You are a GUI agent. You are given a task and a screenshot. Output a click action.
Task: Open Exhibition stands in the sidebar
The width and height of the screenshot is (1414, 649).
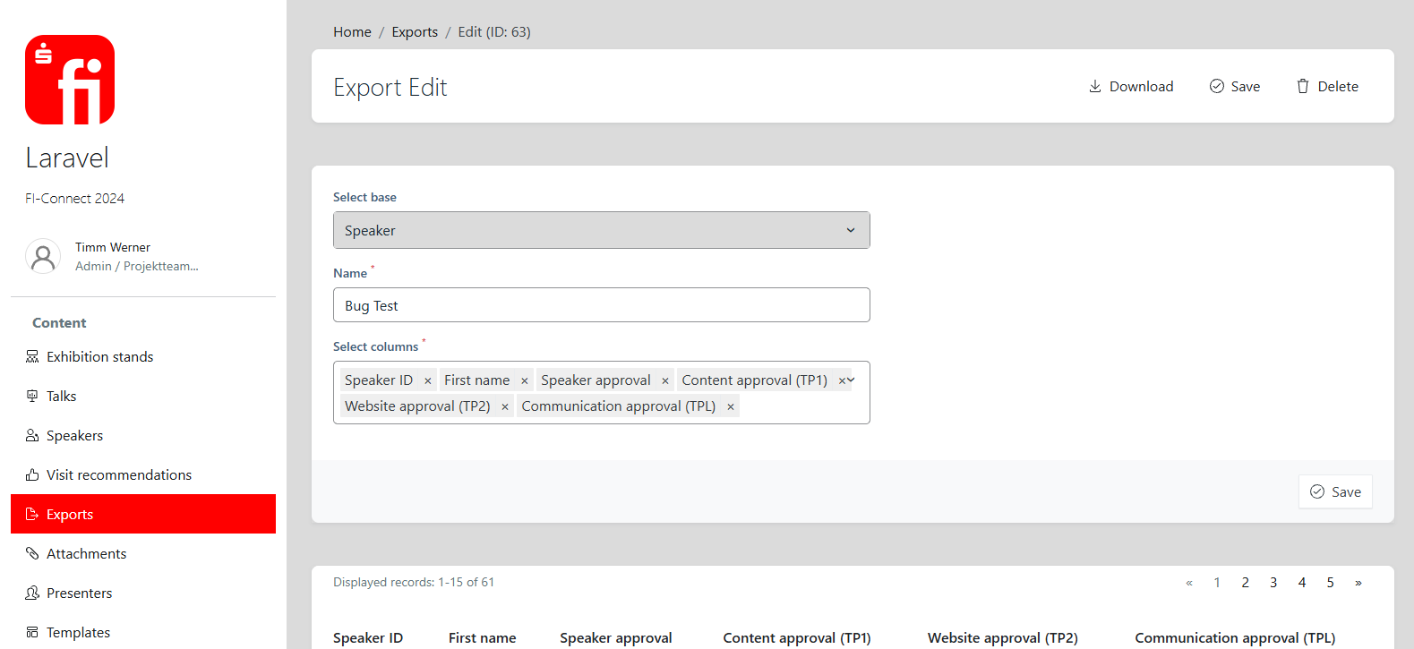point(143,356)
